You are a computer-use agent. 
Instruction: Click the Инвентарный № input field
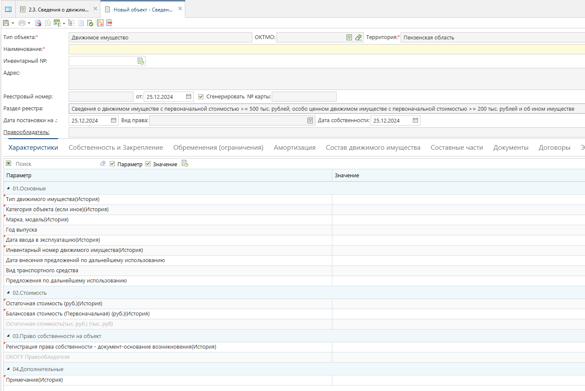[x=103, y=61]
